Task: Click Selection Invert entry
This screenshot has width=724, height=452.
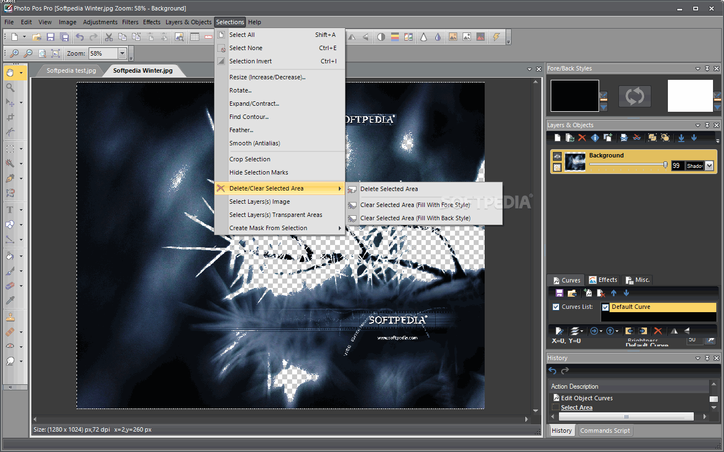Action: [x=279, y=61]
